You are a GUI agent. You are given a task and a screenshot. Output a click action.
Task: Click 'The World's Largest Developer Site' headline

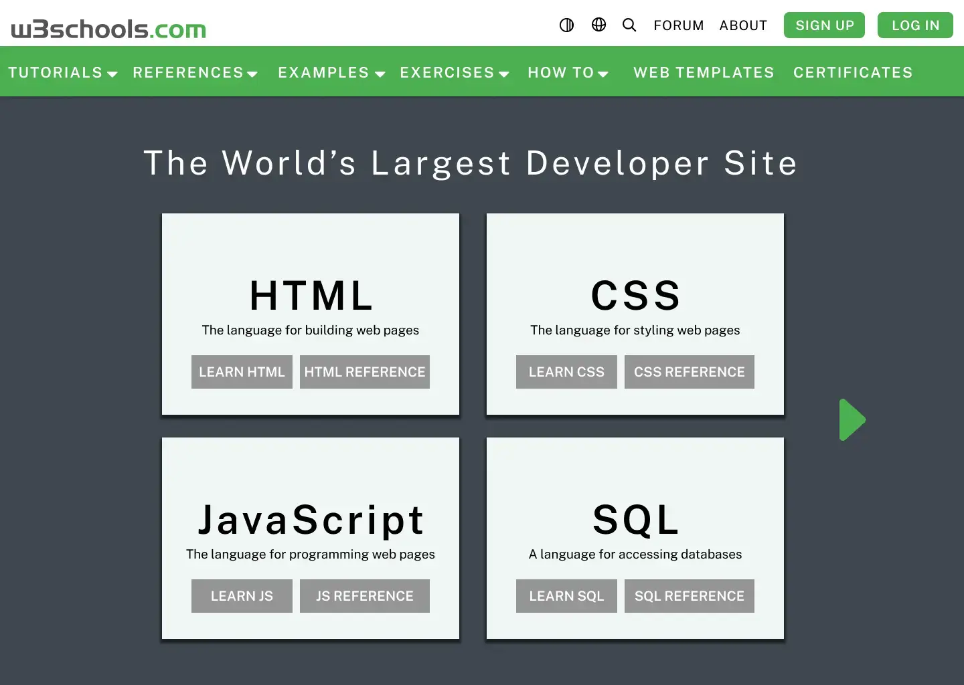click(x=471, y=164)
